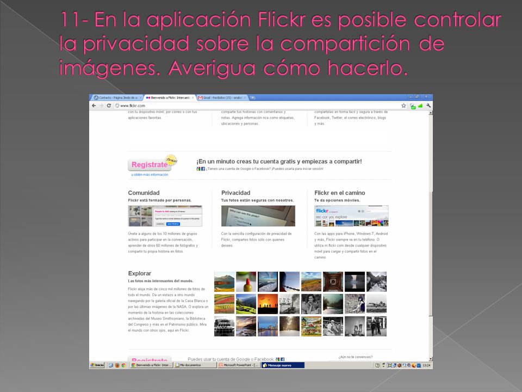
Task: Click the Facebook icon under the signup headline
Action: tap(203, 169)
